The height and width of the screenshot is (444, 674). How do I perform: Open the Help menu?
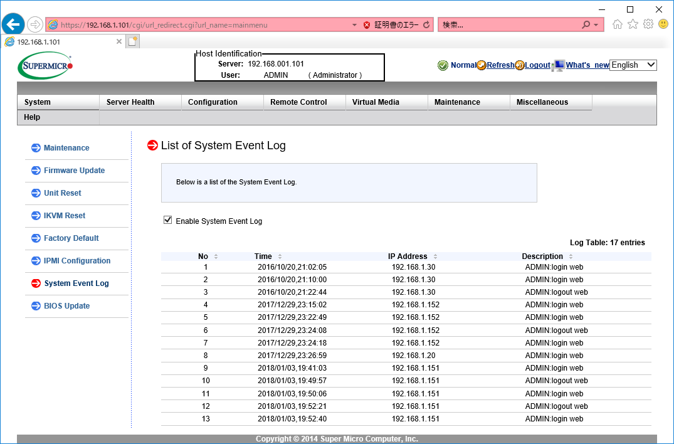[x=58, y=117]
